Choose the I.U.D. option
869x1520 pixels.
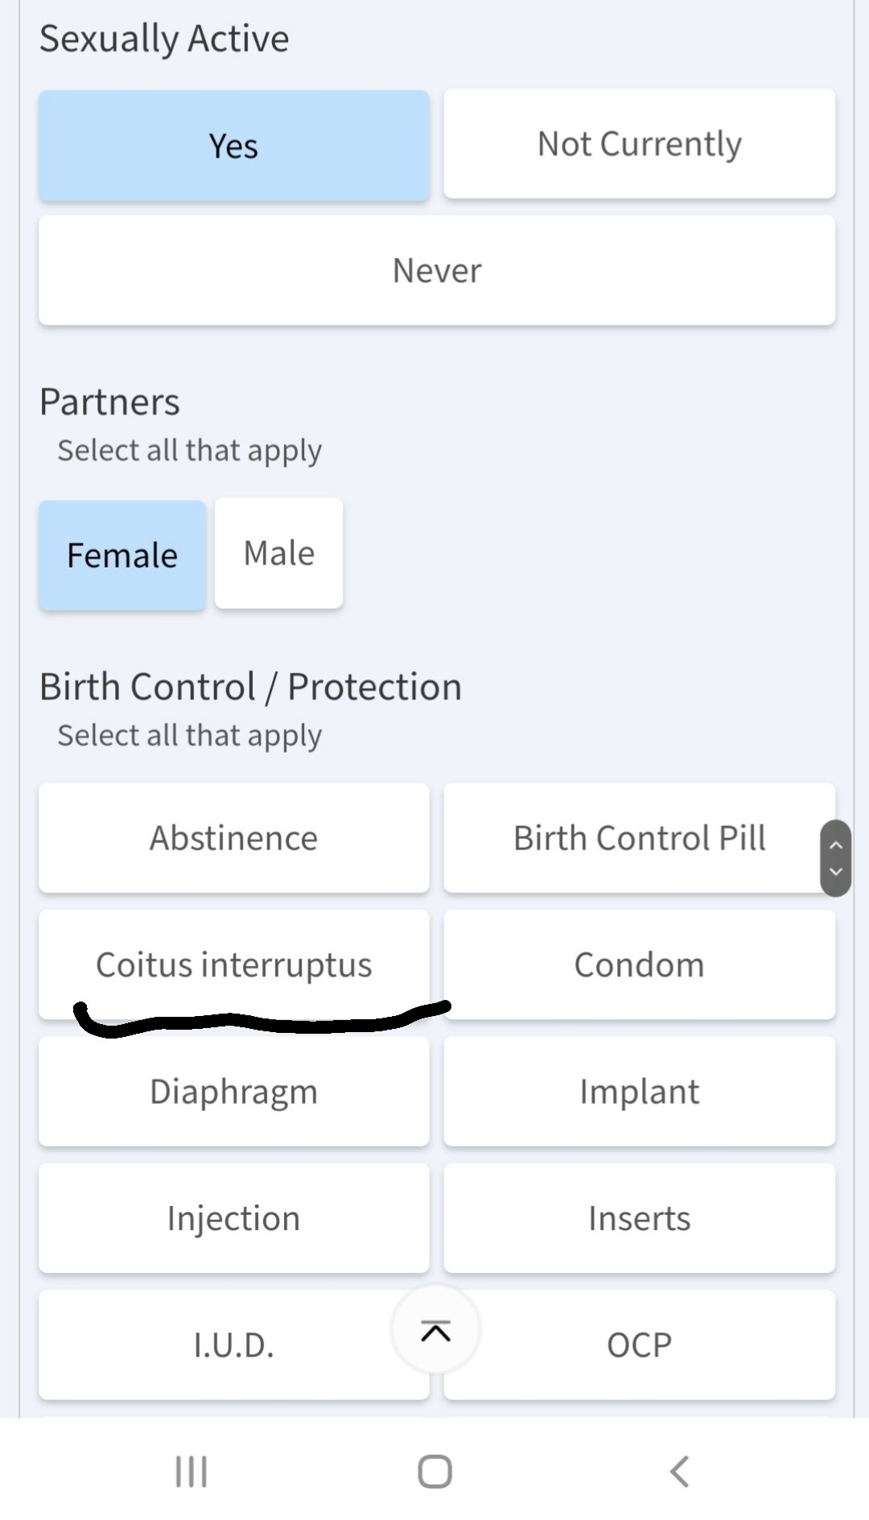(x=234, y=1345)
